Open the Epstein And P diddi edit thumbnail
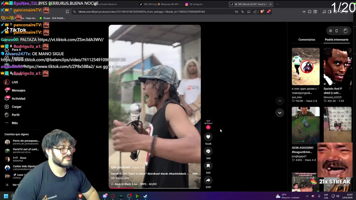356x200 pixels. (x=337, y=66)
